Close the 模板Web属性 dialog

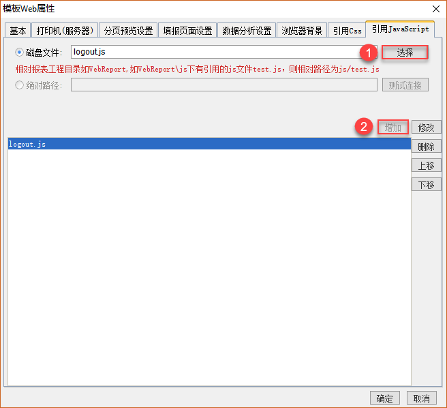point(436,9)
